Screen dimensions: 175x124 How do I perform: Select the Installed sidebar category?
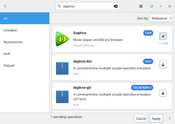25,30
